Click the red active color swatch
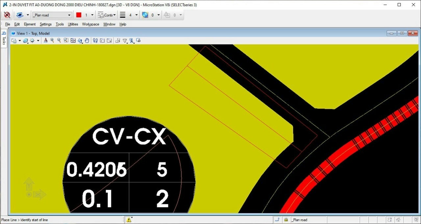The image size is (421, 224). (79, 15)
